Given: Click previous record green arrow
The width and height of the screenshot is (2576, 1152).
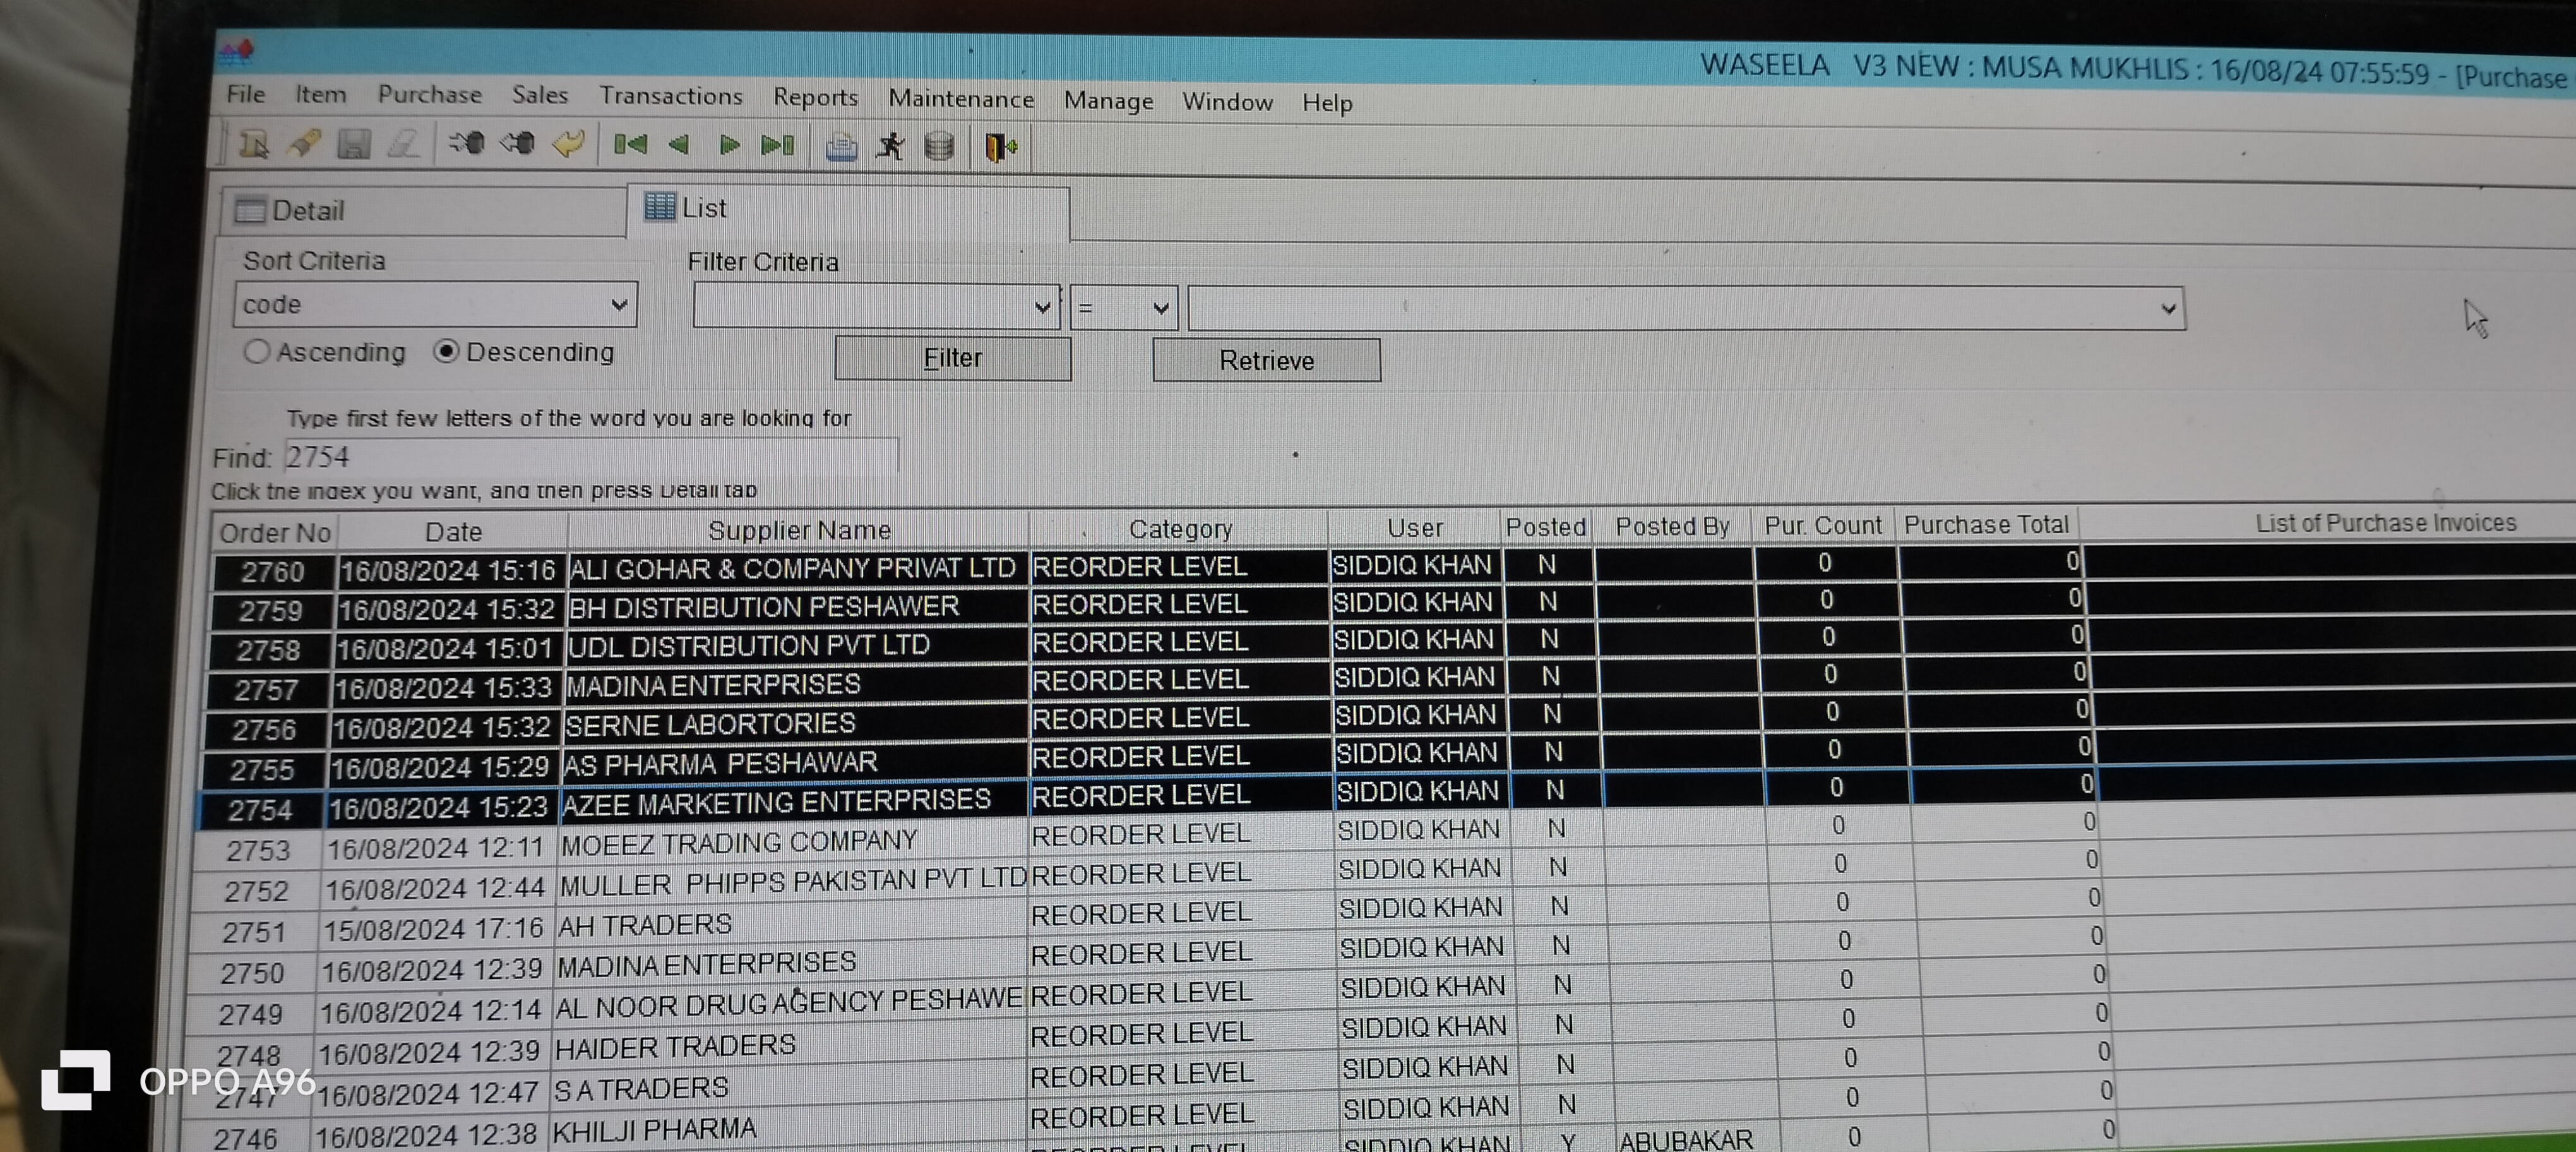Looking at the screenshot, I should [x=679, y=145].
